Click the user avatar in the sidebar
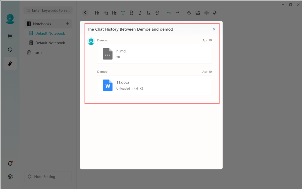This screenshot has width=302, height=189. 10,19
